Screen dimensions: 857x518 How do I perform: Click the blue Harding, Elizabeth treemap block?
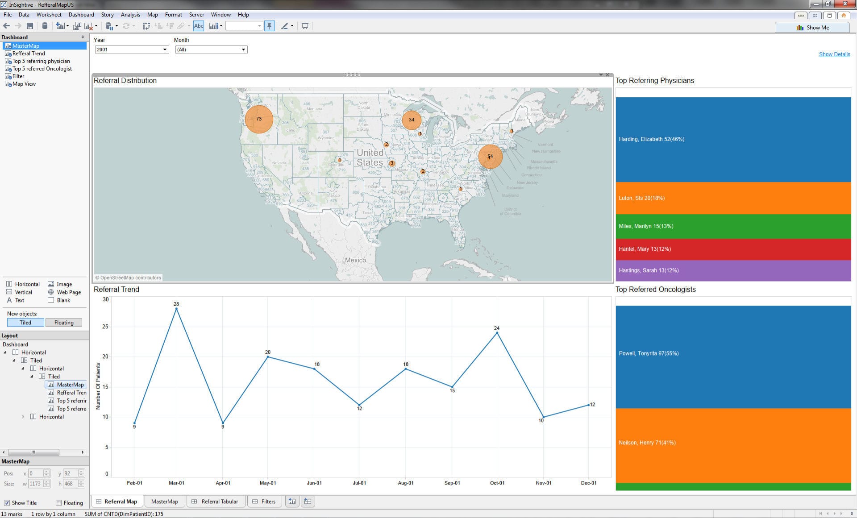733,139
